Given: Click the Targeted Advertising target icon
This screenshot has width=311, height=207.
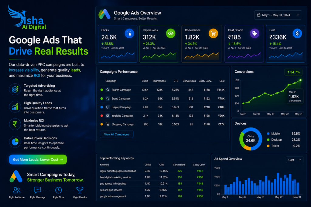Looking at the screenshot, I should coord(15,89).
